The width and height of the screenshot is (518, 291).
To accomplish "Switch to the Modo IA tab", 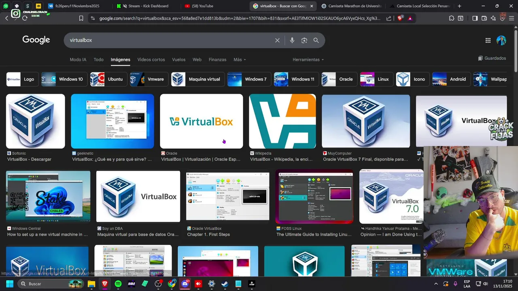I will pos(78,59).
